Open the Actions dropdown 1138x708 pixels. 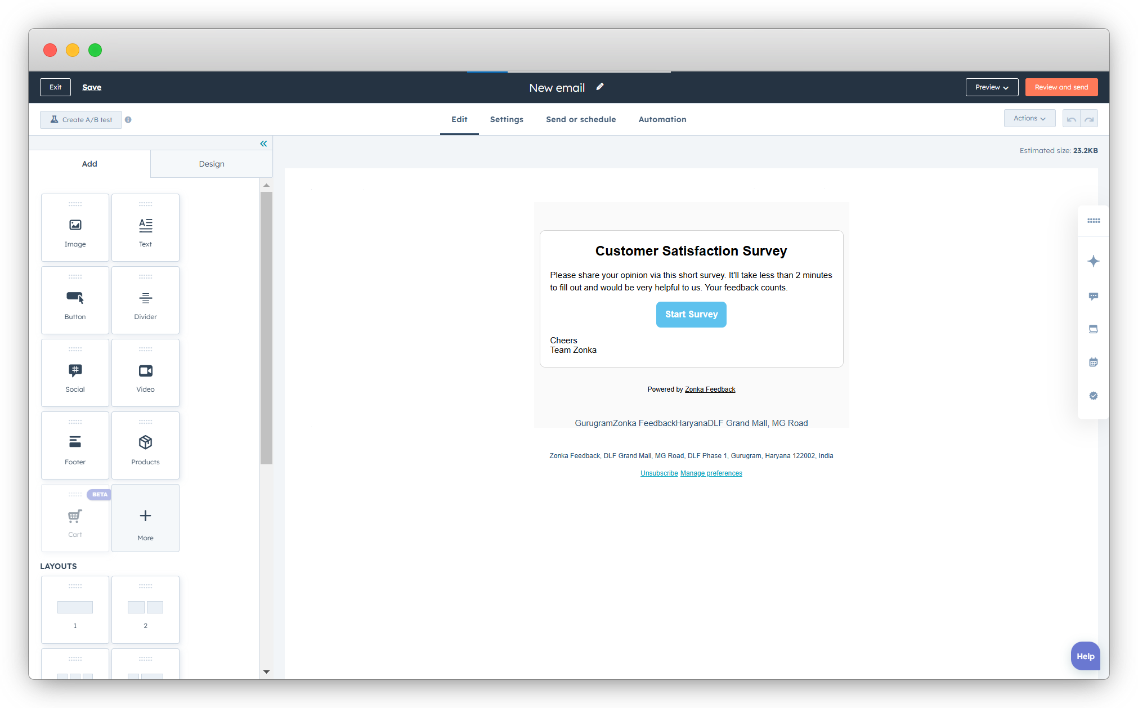click(1029, 118)
